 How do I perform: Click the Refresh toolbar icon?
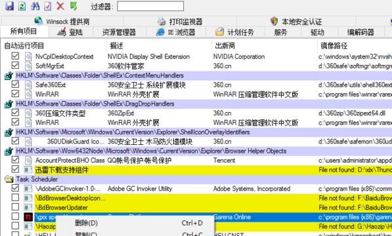coord(22,6)
